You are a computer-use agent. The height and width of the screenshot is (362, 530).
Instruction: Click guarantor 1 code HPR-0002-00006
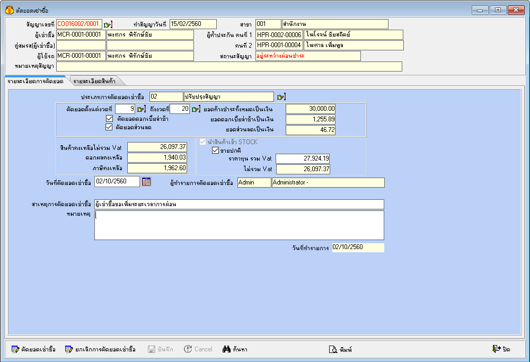coord(279,35)
